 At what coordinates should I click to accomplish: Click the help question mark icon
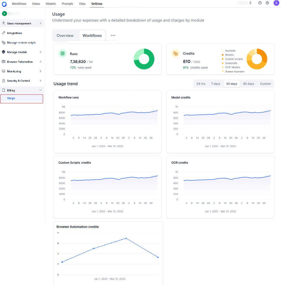(x=267, y=3)
